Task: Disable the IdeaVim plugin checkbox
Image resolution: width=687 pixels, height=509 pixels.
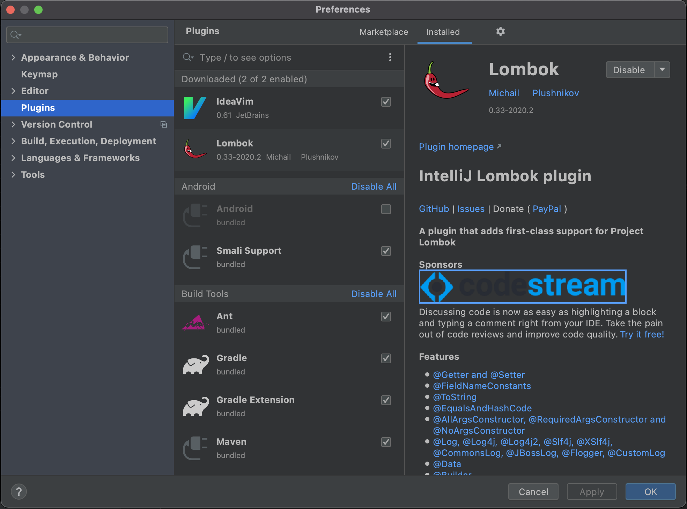Action: coord(386,102)
